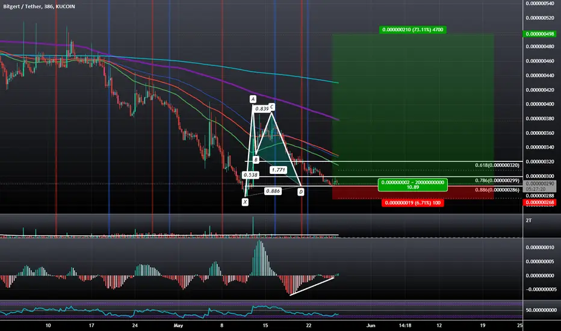Screen dimensions: 561x331
Task: Click the 22 date label on time axis
Action: point(308,325)
